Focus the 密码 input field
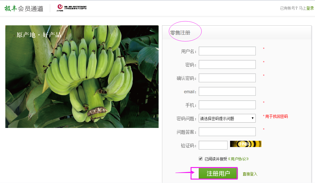This screenshot has height=183, width=315. (227, 64)
